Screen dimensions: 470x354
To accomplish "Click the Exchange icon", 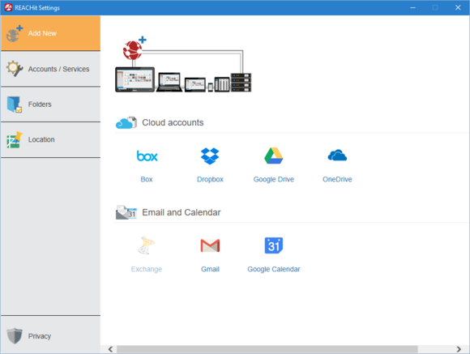I will coord(147,245).
